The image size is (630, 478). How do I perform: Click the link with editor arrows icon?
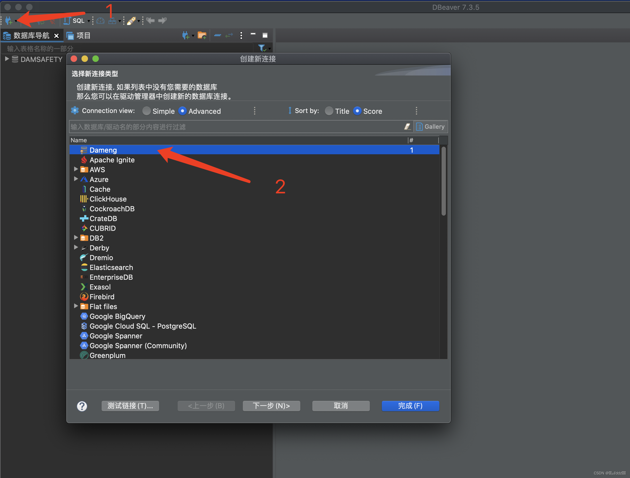pos(229,35)
